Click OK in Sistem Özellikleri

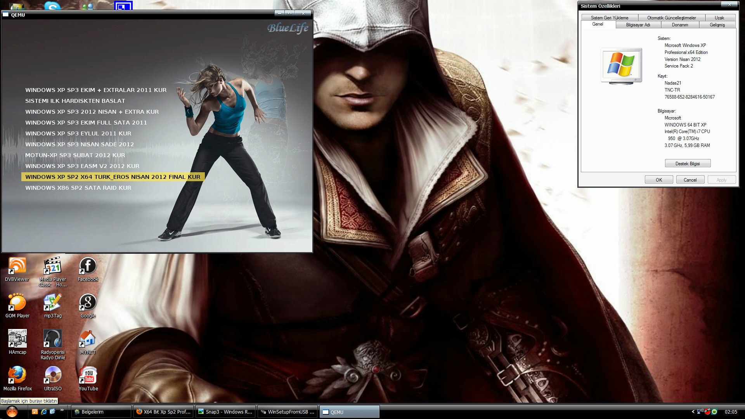(x=659, y=180)
